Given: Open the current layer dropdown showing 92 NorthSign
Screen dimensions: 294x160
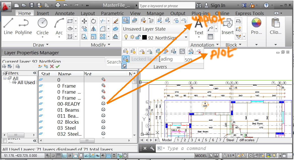Looking at the screenshot, I should point(186,37).
